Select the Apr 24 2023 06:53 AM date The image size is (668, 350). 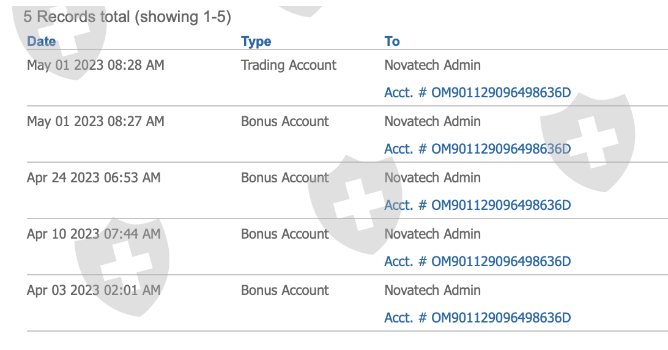pos(94,177)
